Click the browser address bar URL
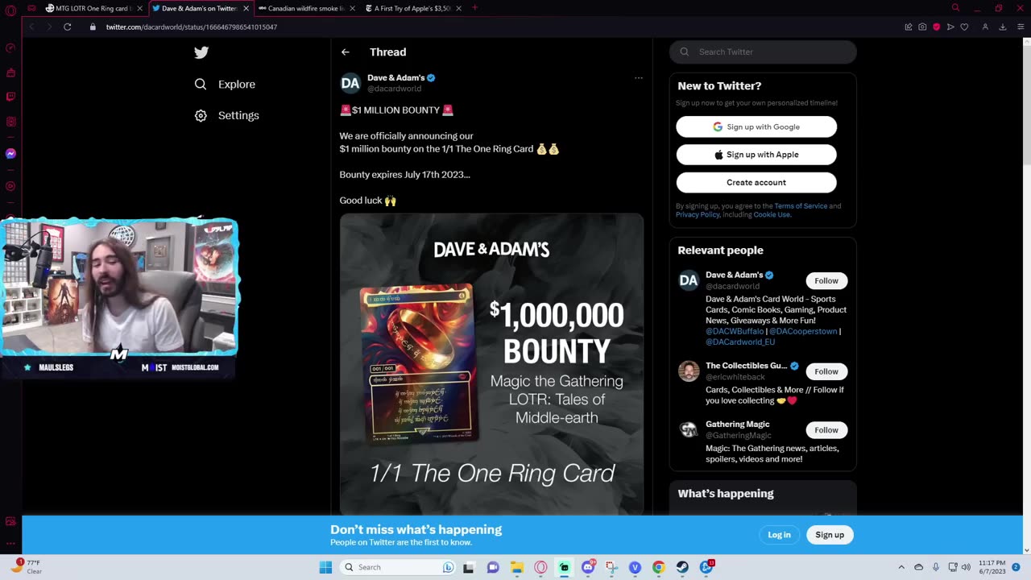This screenshot has width=1031, height=580. pos(192,27)
